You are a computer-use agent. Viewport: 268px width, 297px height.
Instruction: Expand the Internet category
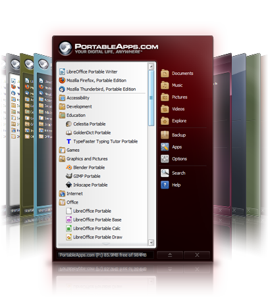pyautogui.click(x=71, y=194)
